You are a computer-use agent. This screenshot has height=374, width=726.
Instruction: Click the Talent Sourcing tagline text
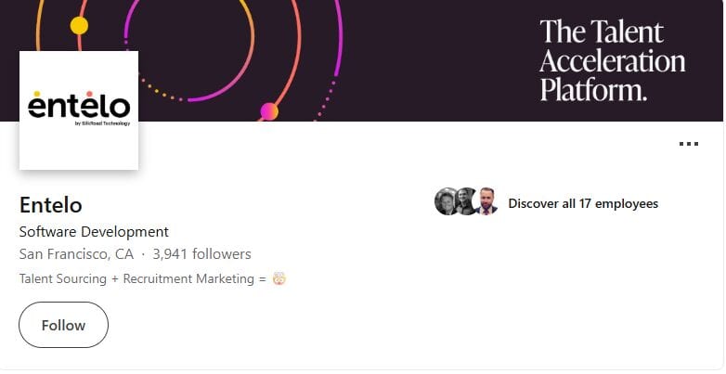(x=143, y=278)
